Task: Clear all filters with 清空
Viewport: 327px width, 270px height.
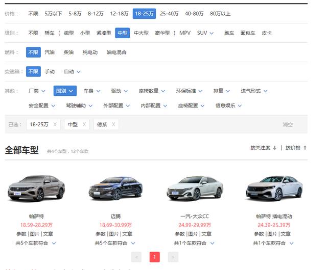Action: [x=288, y=125]
